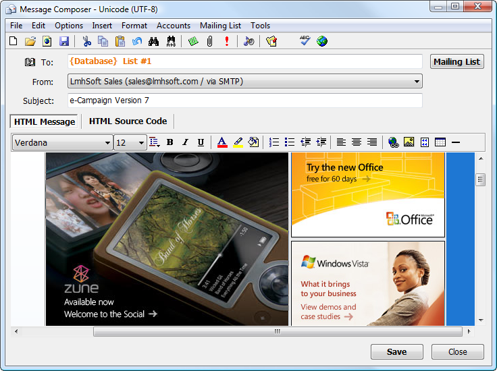
Task: Open the Accounts menu
Action: pyautogui.click(x=174, y=26)
